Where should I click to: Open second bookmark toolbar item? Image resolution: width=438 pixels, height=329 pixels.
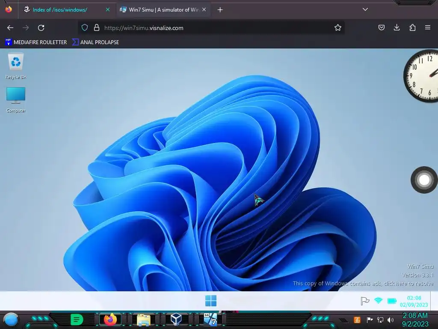click(95, 42)
